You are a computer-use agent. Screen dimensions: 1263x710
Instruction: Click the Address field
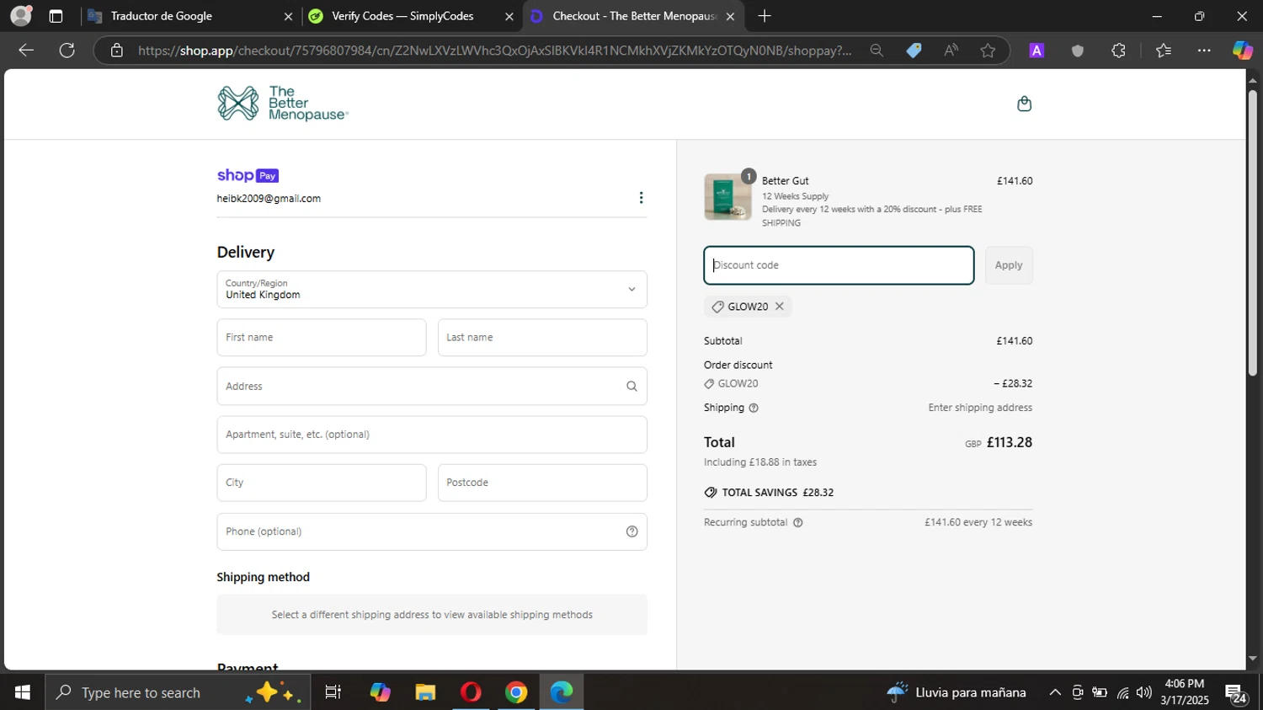click(432, 387)
